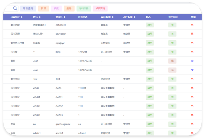Select the login name cqszjsy2
This screenshot has width=205, height=140.
pos(60,43)
